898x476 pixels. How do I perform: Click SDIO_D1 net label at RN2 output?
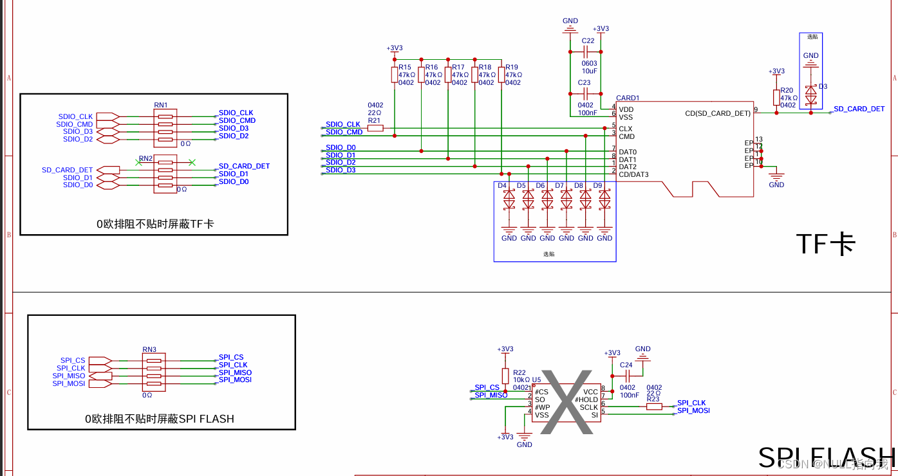[x=233, y=174]
